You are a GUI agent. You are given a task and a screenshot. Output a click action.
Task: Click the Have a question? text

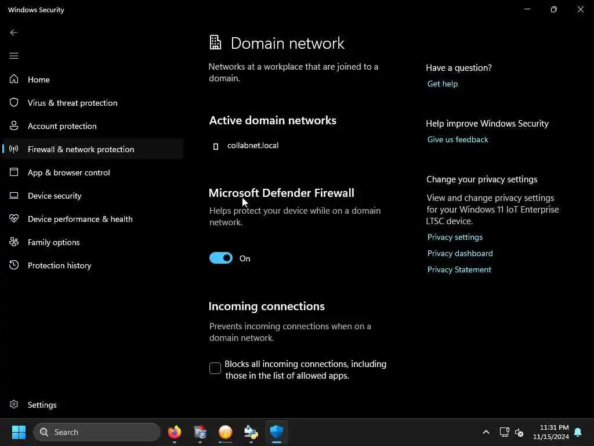tap(459, 67)
